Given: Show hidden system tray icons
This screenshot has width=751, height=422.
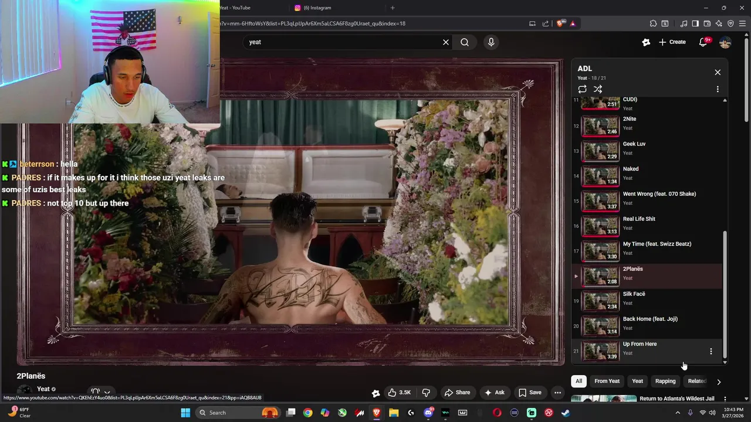Looking at the screenshot, I should click(678, 413).
